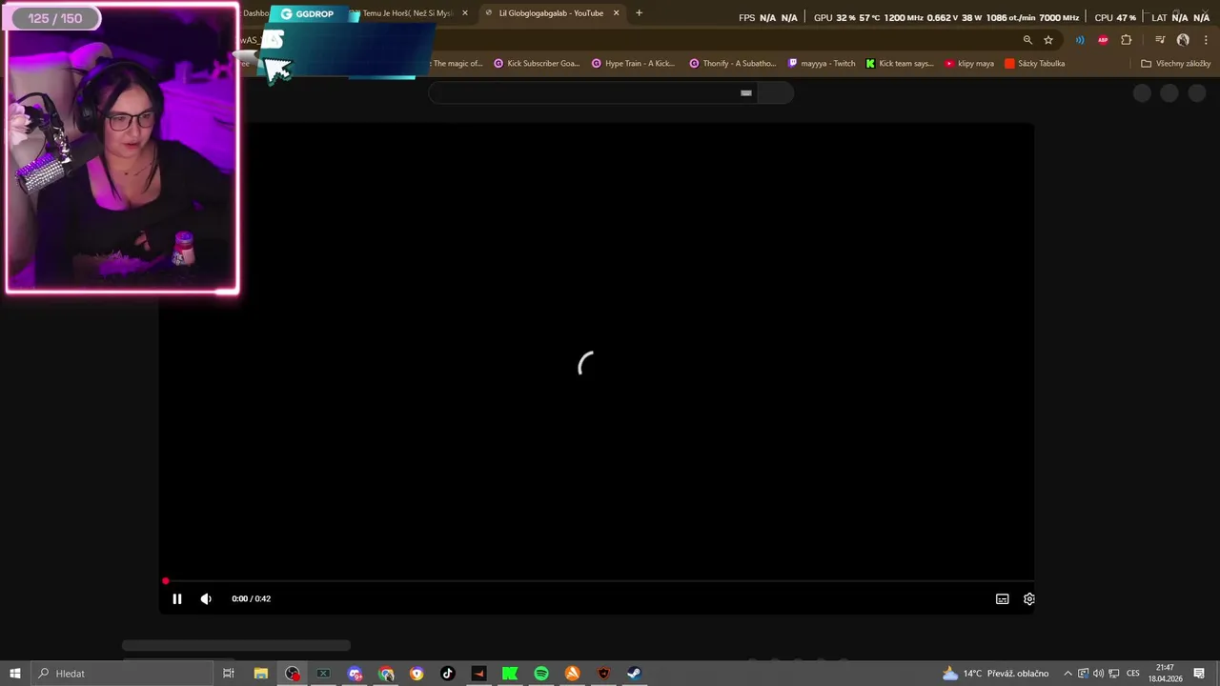Click the zoom magnifier in address bar

[x=1027, y=40]
